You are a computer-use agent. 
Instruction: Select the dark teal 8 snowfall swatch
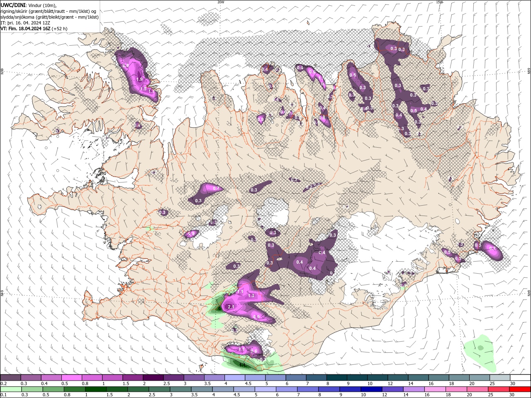337,378
